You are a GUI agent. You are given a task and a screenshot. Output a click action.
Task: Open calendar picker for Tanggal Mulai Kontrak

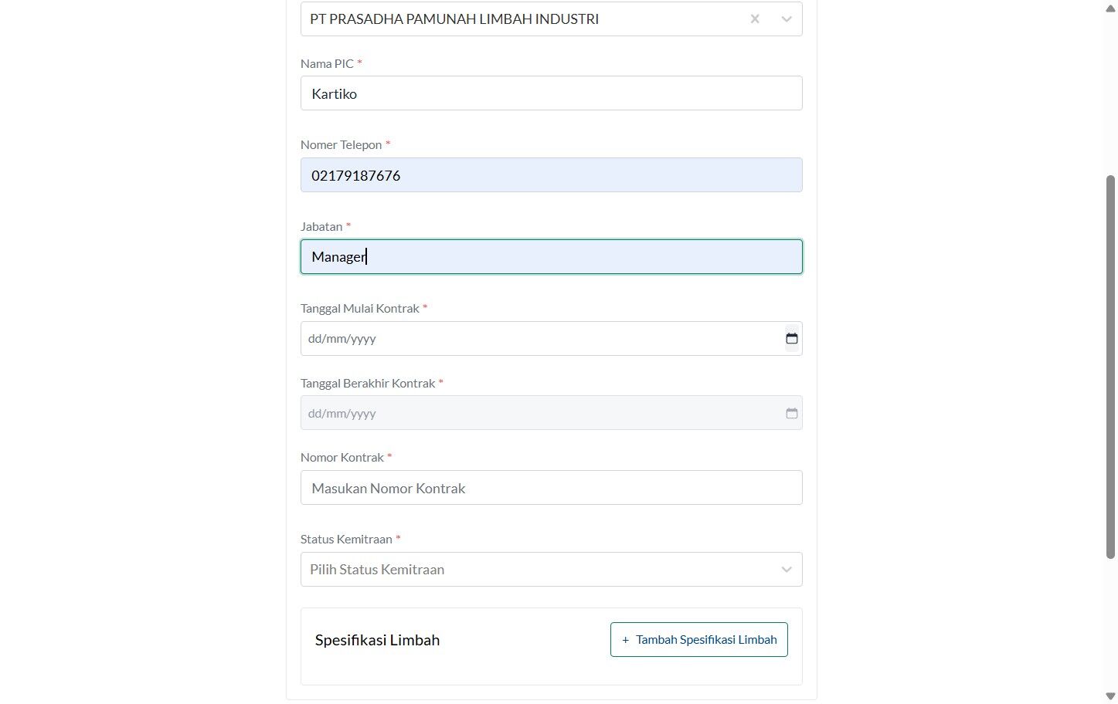792,339
